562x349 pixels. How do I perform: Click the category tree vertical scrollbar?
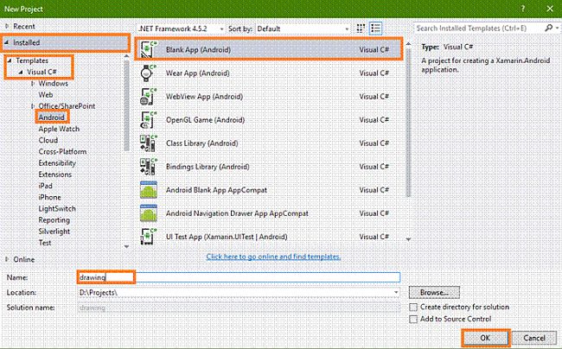[x=126, y=105]
